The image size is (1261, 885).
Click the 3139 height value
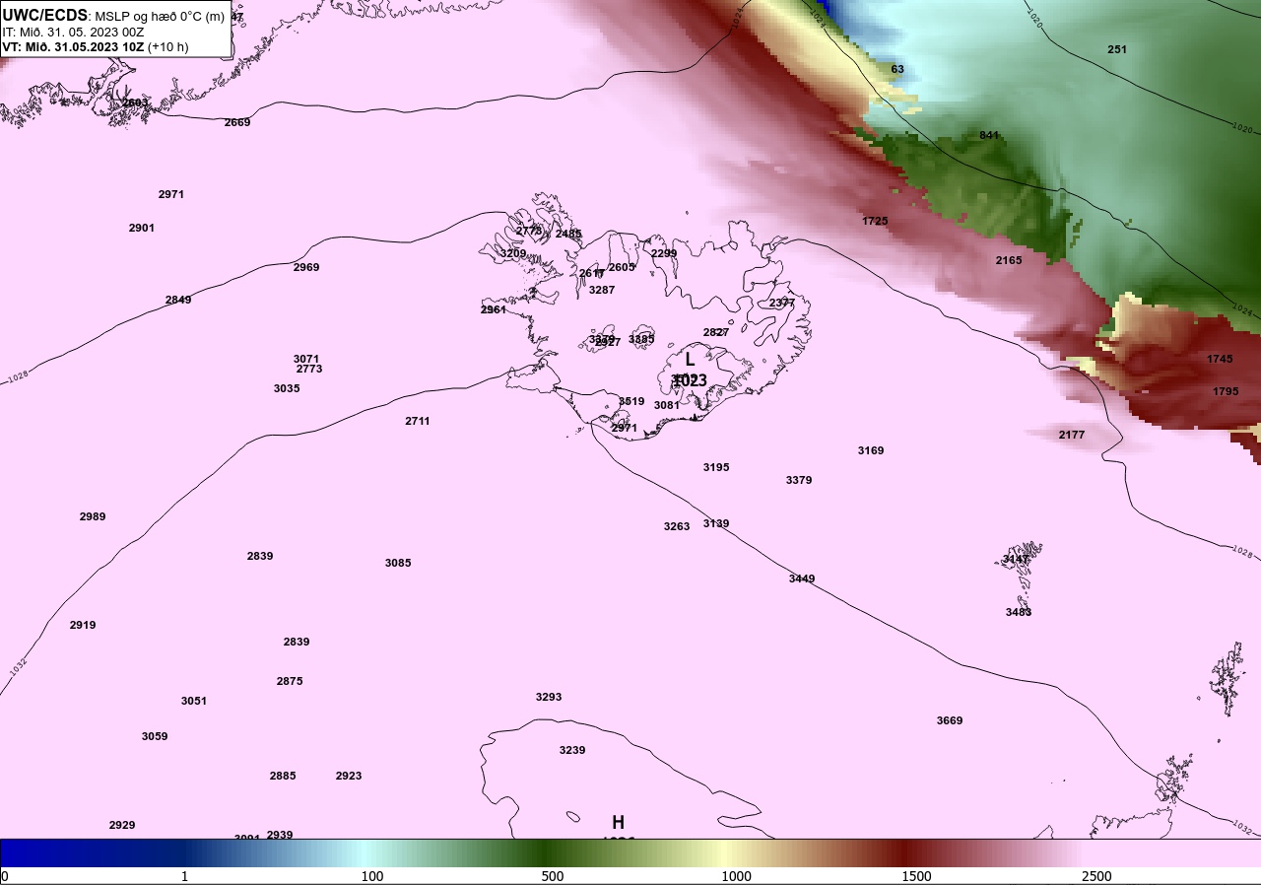[x=716, y=523]
